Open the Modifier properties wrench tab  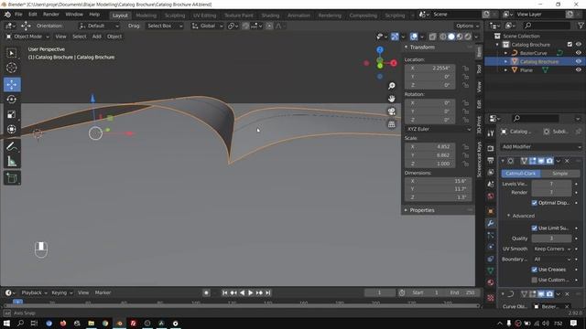[x=491, y=223]
